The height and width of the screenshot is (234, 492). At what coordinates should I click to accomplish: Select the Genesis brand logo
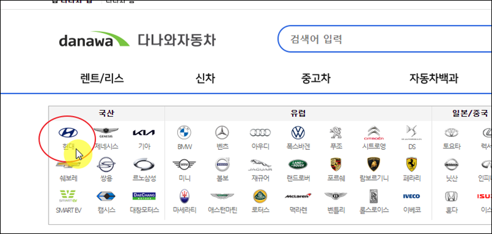106,133
